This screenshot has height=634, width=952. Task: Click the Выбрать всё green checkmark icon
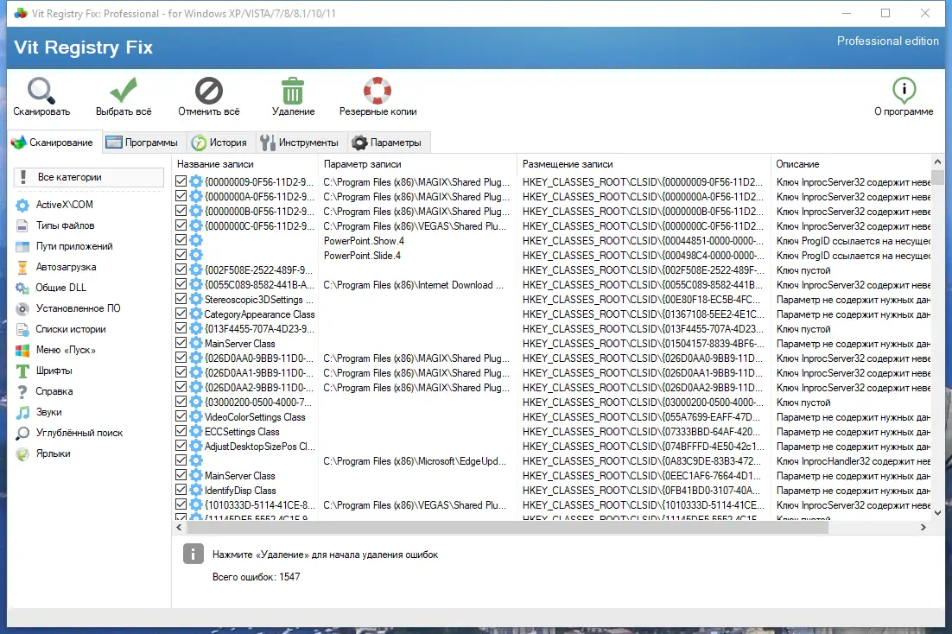pos(124,90)
